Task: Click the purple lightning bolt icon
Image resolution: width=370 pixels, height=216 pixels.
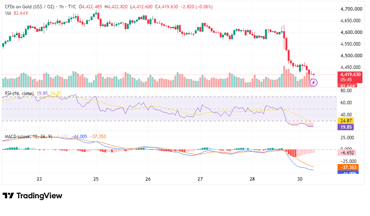Action: coord(313,82)
